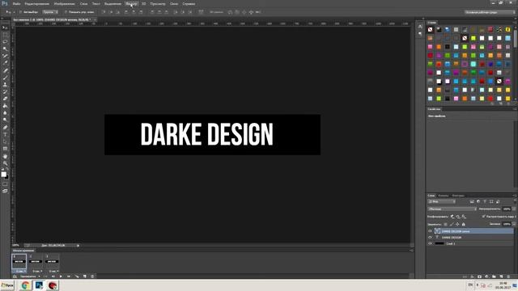The width and height of the screenshot is (518, 291).
Task: Enable the Автовыбор checkbox
Action: pyautogui.click(x=20, y=12)
